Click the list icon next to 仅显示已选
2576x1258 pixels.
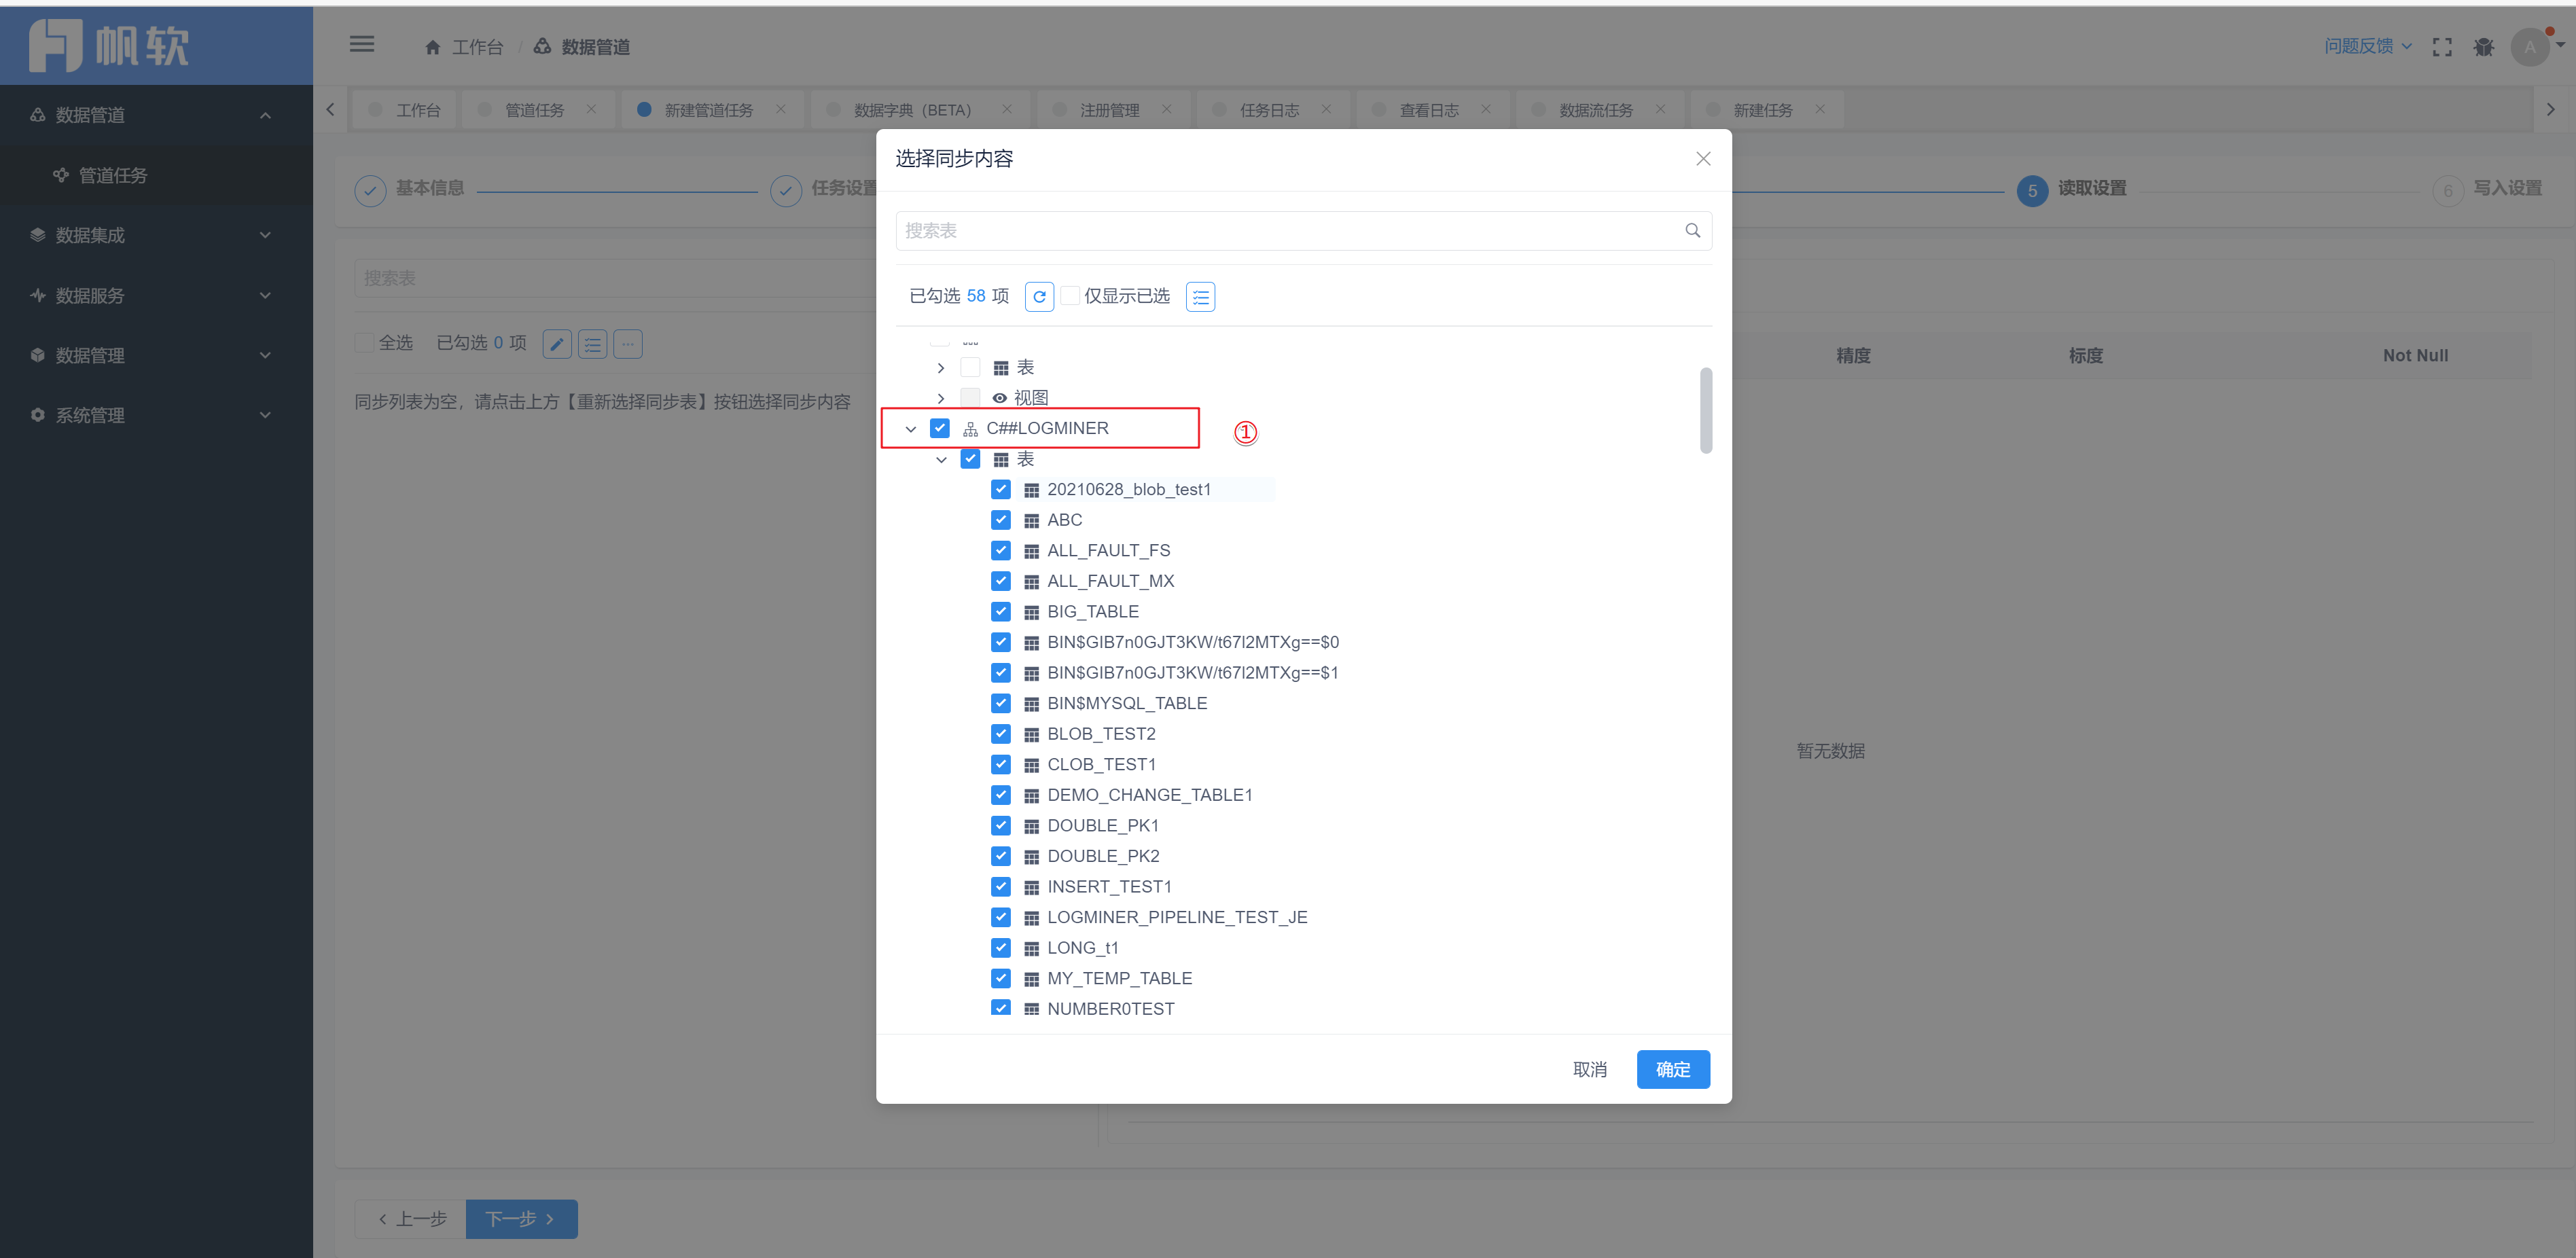pyautogui.click(x=1200, y=297)
